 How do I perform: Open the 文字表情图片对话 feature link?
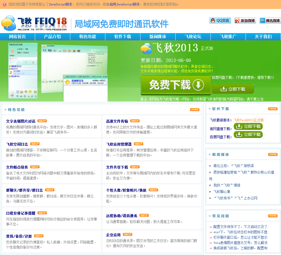click(21, 121)
